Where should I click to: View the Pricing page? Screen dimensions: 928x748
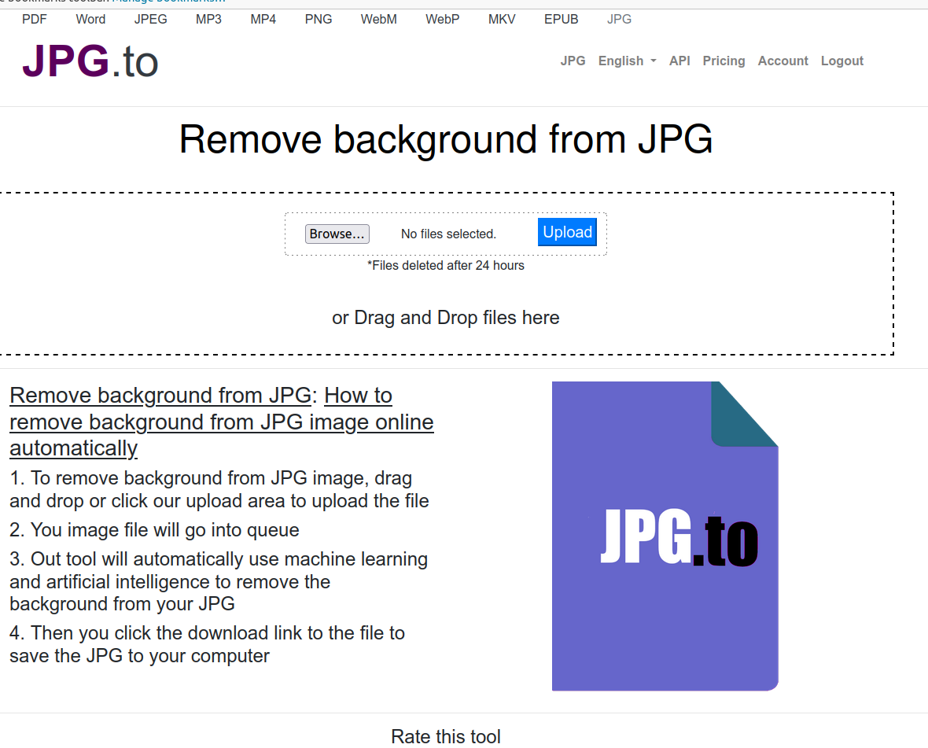coord(724,61)
